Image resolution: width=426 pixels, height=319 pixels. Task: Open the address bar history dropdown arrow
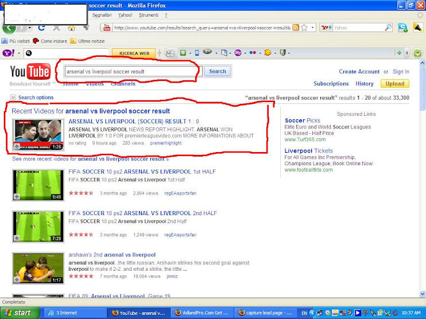pyautogui.click(x=312, y=28)
